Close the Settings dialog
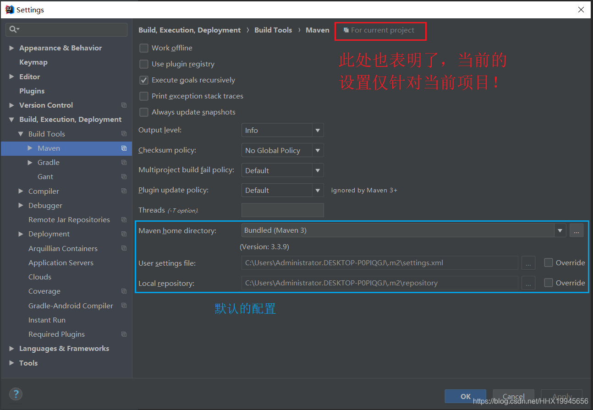This screenshot has width=593, height=410. (x=581, y=10)
